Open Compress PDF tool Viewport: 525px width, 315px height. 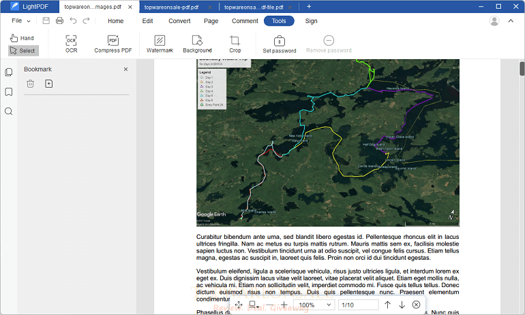click(x=112, y=44)
